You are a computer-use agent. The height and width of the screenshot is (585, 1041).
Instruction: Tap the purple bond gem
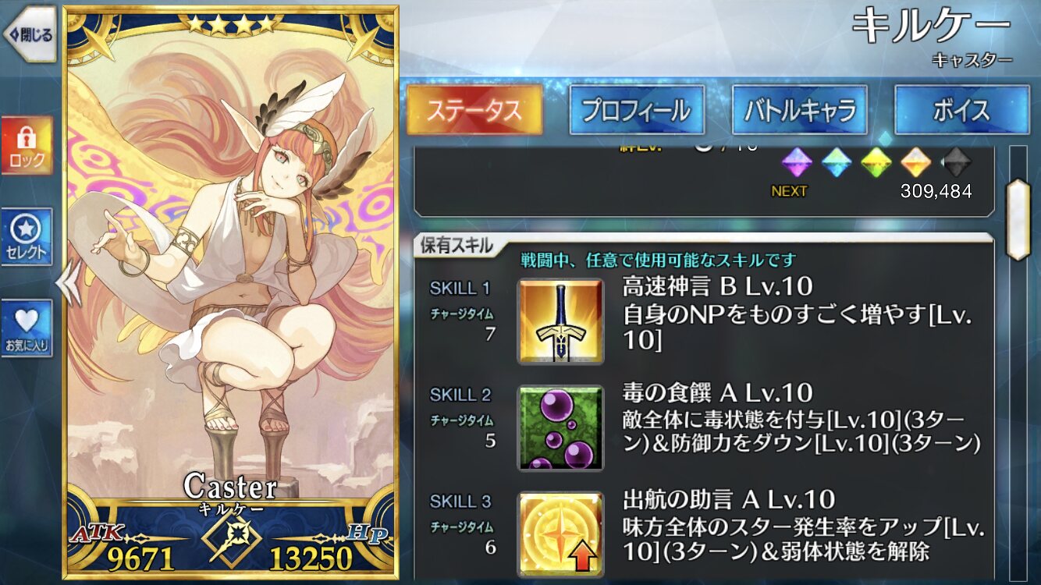[x=797, y=162]
